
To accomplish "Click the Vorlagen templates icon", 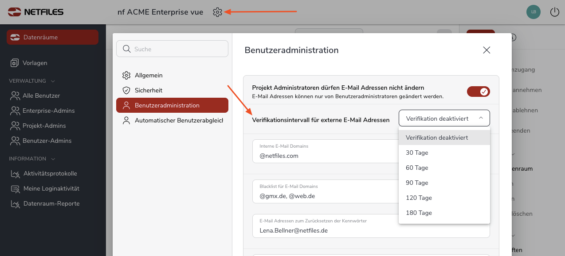I will pos(15,63).
